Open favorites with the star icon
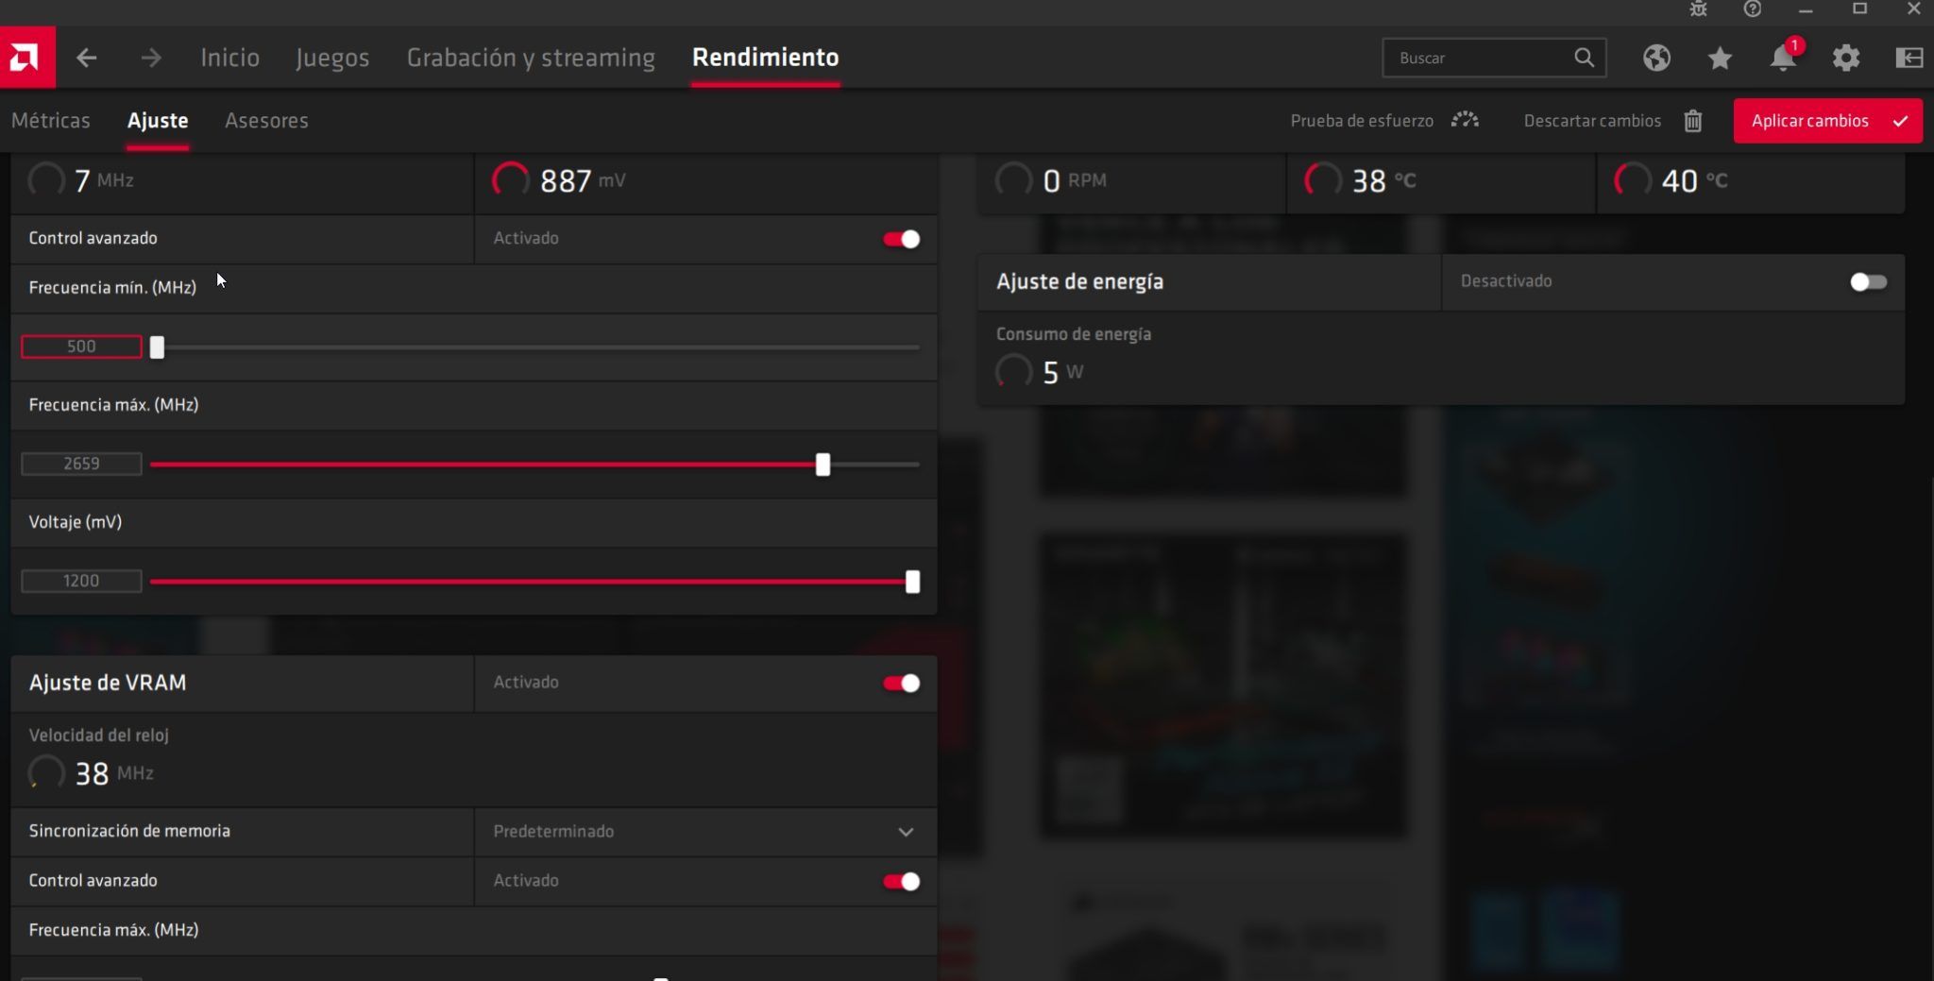1934x981 pixels. [x=1720, y=59]
